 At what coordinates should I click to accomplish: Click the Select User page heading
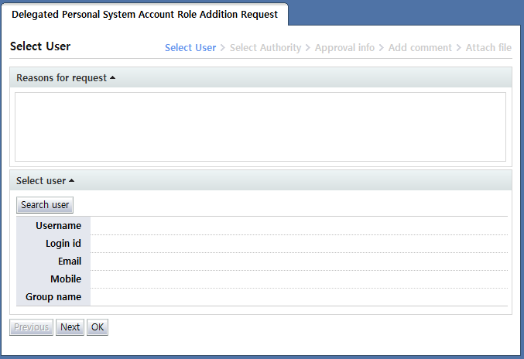coord(40,46)
